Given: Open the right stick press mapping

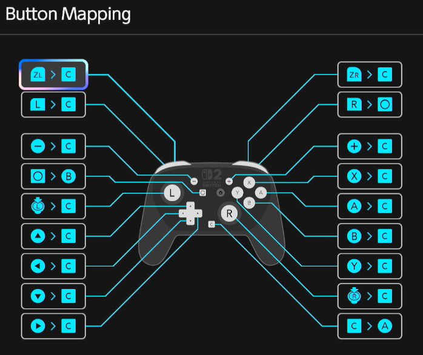Looking at the screenshot, I should (x=370, y=296).
